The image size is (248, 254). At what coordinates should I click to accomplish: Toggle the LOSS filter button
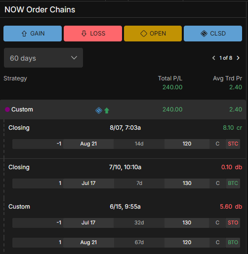[93, 34]
